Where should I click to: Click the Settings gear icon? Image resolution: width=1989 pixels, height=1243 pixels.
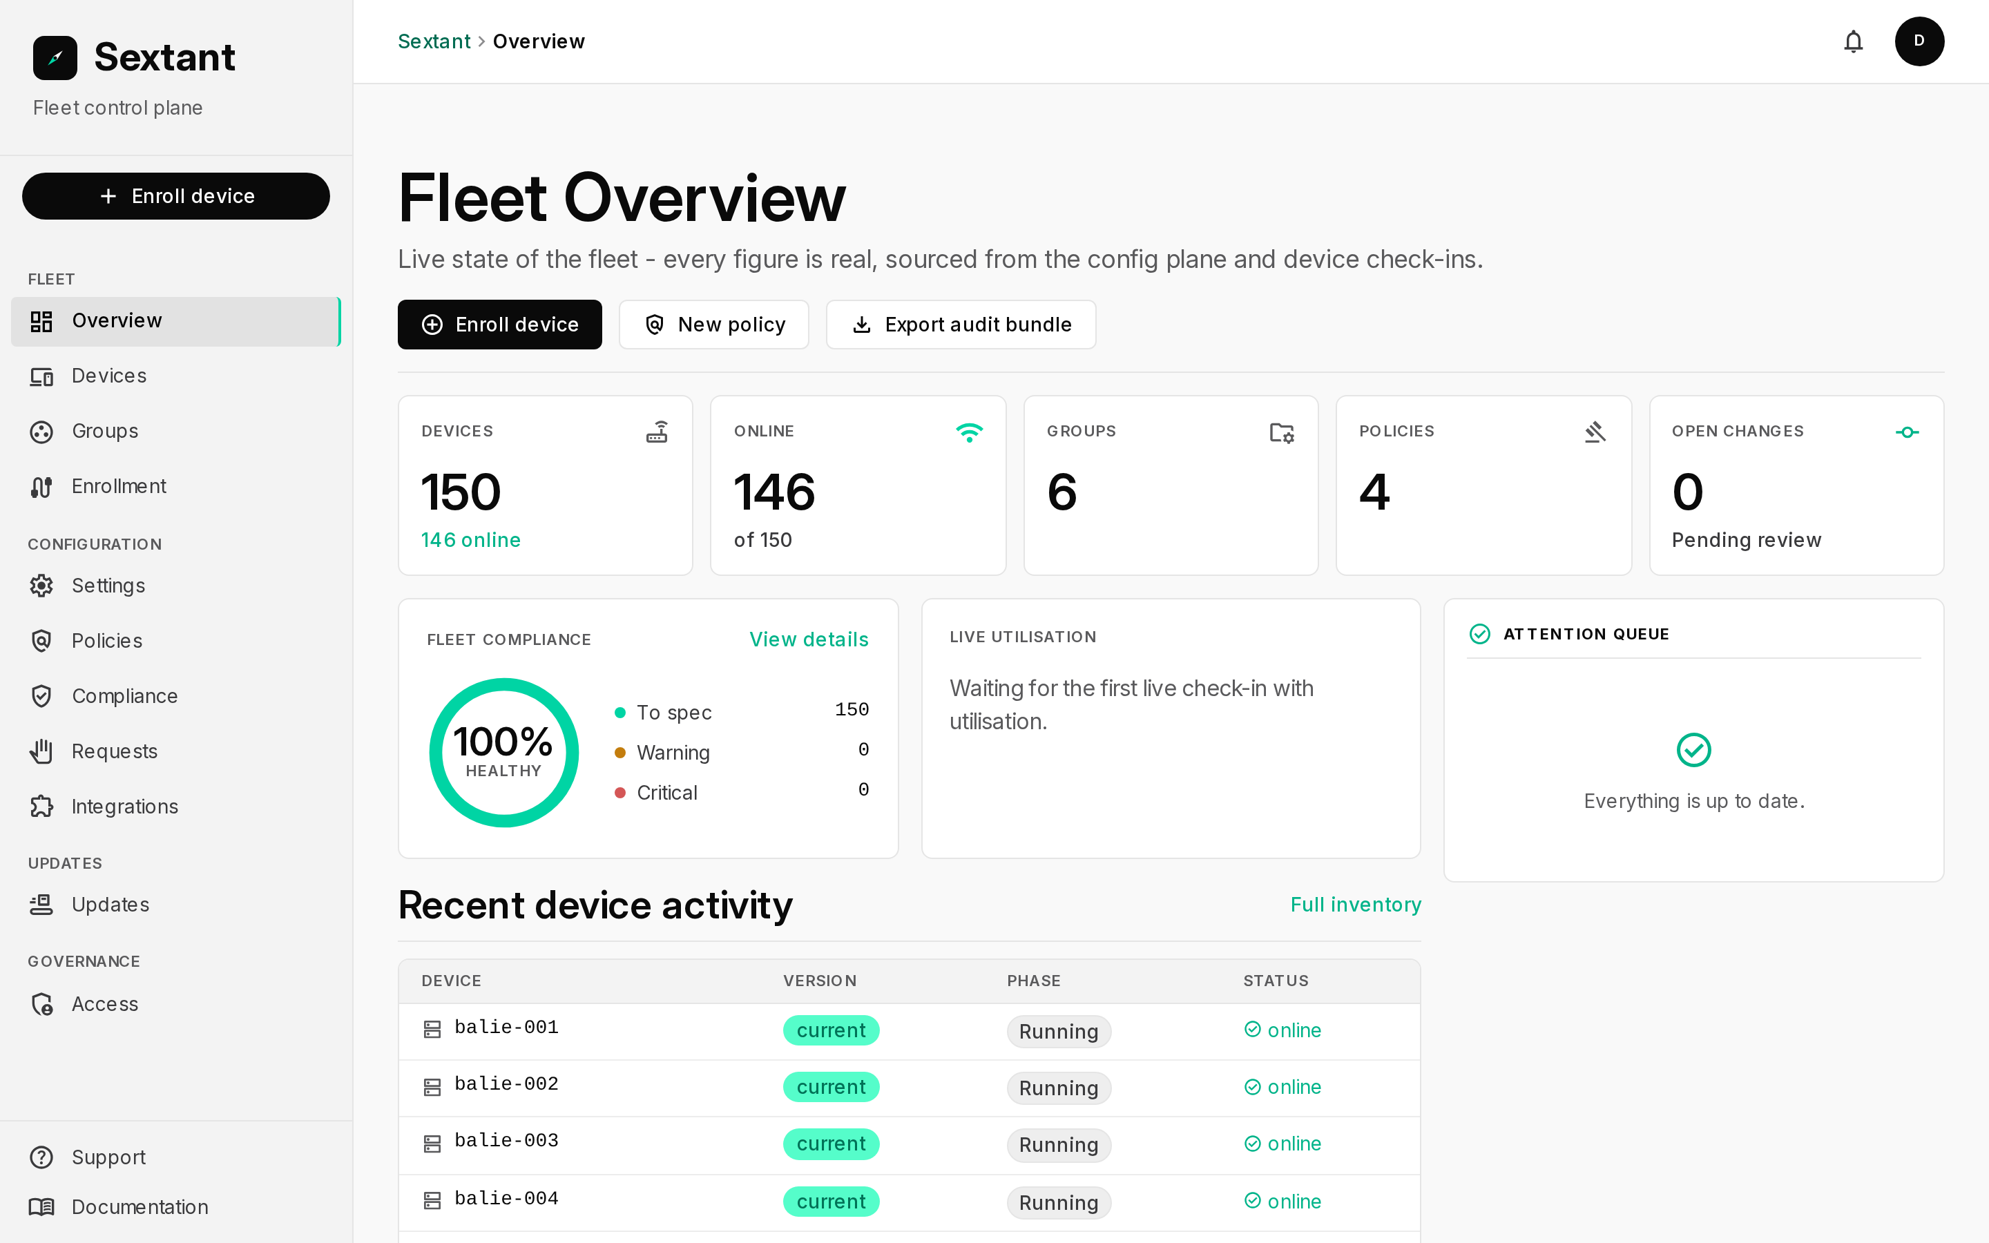coord(41,586)
